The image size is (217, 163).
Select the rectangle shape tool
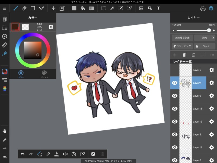(x=33, y=8)
